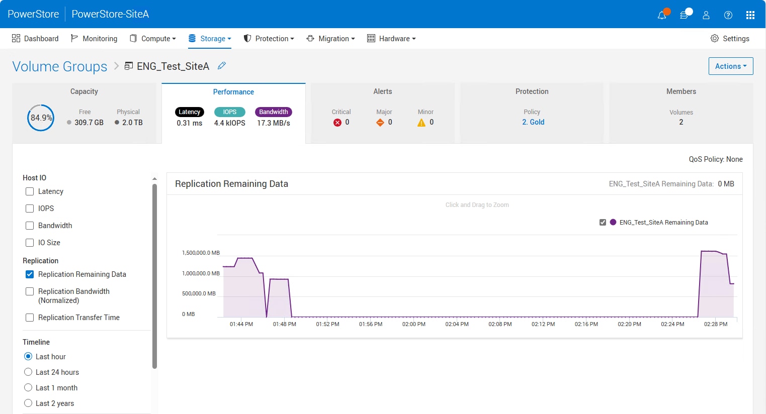
Task: Switch to the Alerts card tab
Action: (x=383, y=113)
